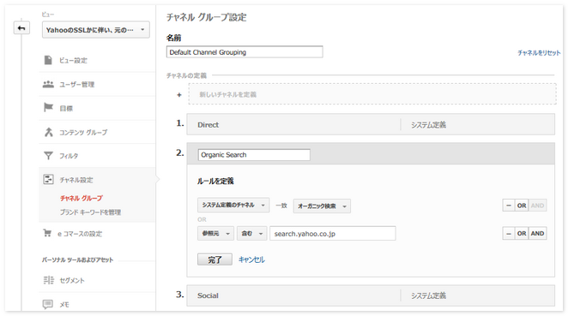Open フィルタ menu item
This screenshot has width=568, height=316.
point(69,156)
